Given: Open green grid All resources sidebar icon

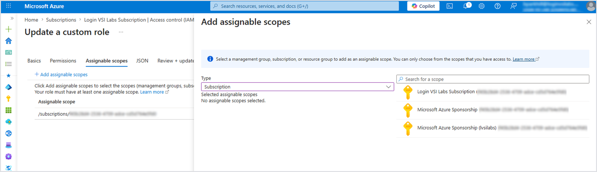Looking at the screenshot, I should (9, 110).
